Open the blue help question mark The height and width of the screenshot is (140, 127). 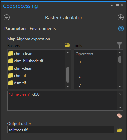tap(121, 29)
